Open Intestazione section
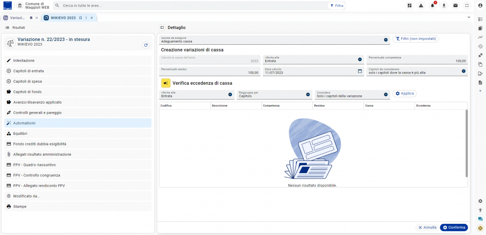 tap(78, 60)
